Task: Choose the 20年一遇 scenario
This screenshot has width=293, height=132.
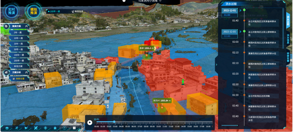Action: [19, 44]
